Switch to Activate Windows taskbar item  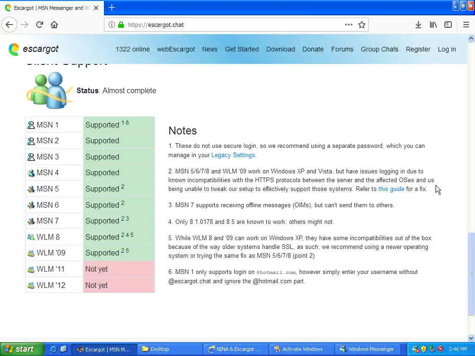[x=302, y=349]
